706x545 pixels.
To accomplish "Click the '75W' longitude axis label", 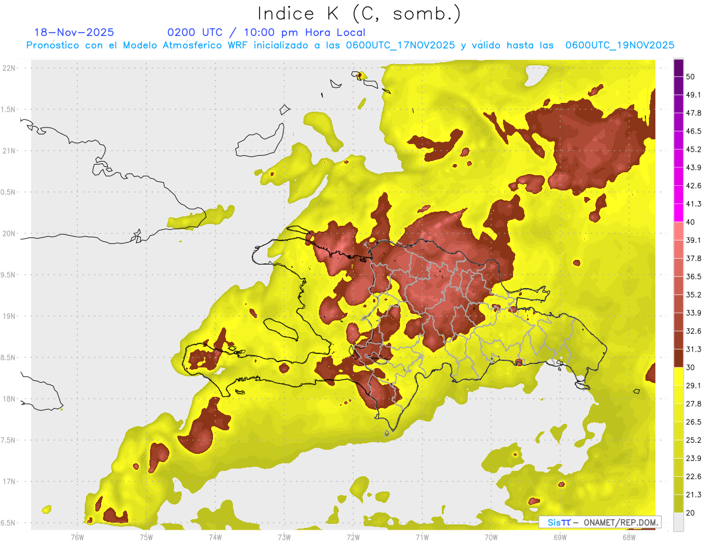I will pyautogui.click(x=146, y=537).
